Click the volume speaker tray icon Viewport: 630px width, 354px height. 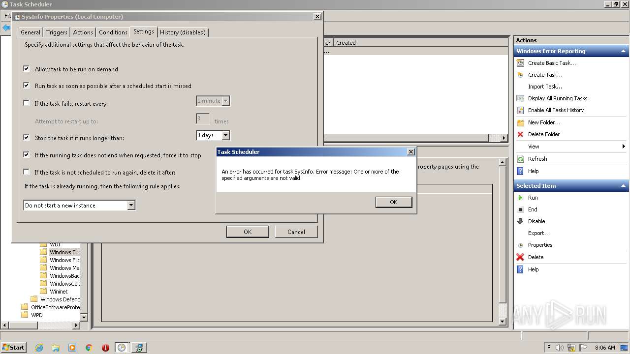[x=560, y=348]
